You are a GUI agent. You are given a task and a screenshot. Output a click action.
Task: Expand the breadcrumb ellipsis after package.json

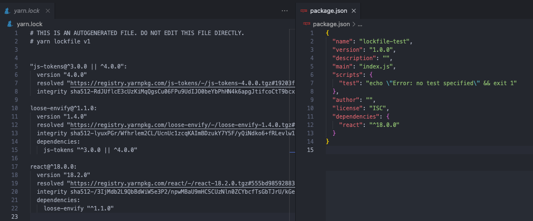pos(360,24)
